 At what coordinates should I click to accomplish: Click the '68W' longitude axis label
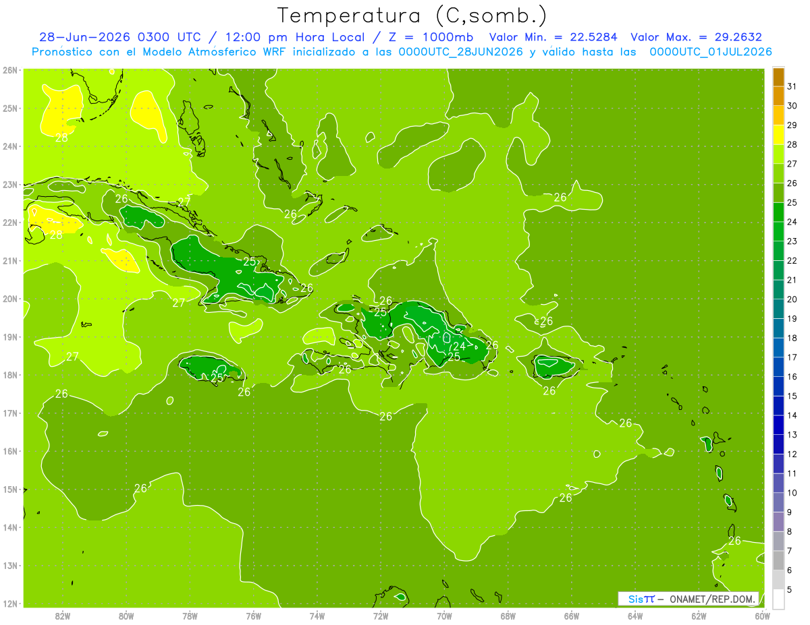[x=508, y=616]
